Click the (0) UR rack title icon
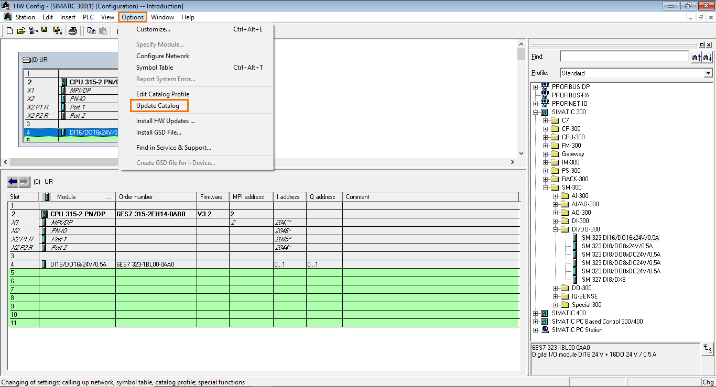The width and height of the screenshot is (716, 387). tap(26, 60)
